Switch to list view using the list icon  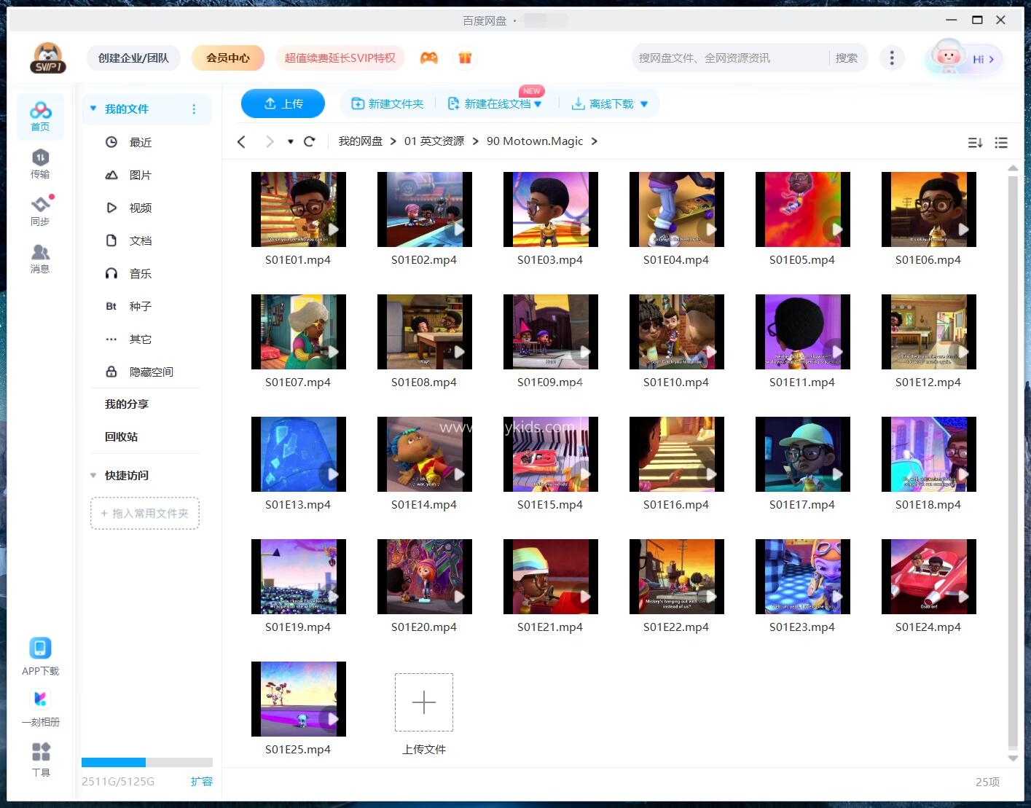click(x=1001, y=143)
